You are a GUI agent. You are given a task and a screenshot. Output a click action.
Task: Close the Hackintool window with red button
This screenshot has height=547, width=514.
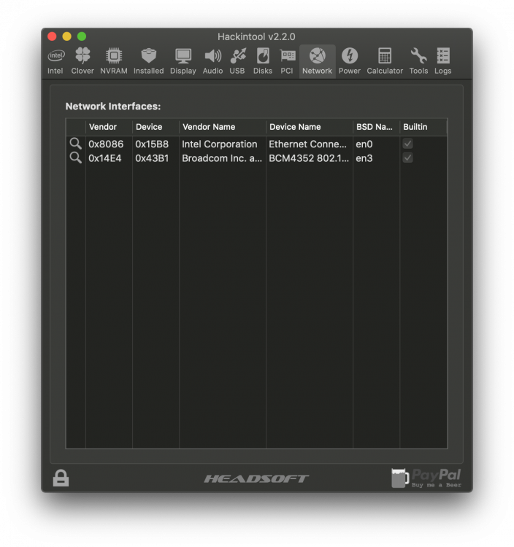[x=52, y=36]
